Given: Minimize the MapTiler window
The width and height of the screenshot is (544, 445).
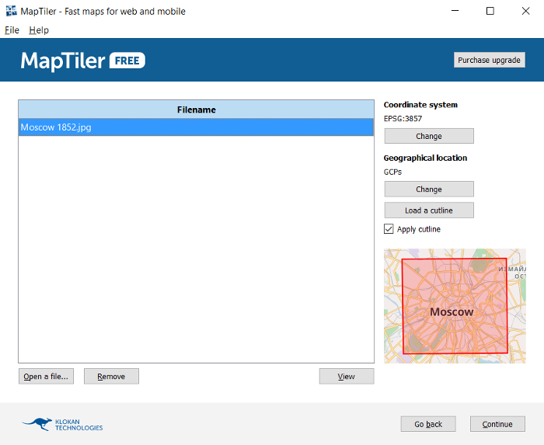Looking at the screenshot, I should [x=455, y=11].
